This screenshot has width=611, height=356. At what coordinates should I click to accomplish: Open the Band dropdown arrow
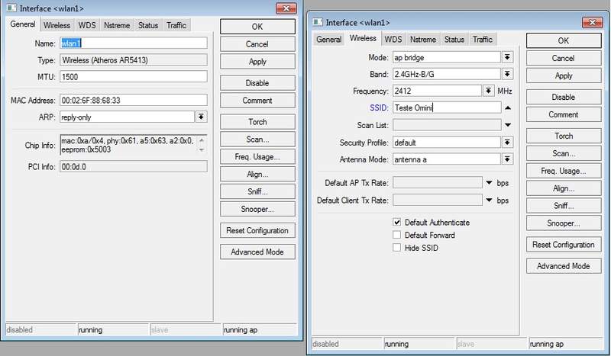point(507,74)
